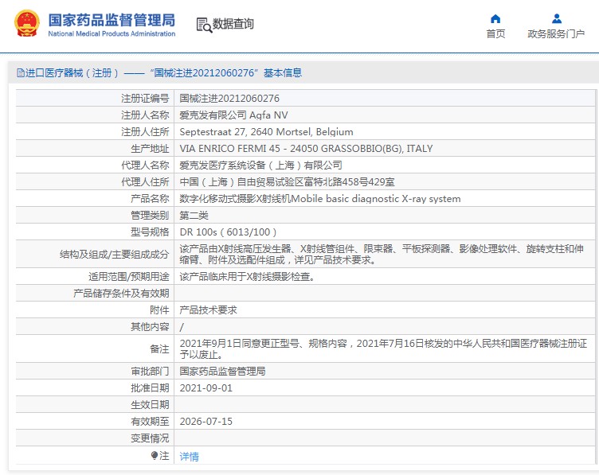The image size is (599, 475).
Task: Select intended use 该产品临床用于X射线摄影检查
Action: [247, 277]
